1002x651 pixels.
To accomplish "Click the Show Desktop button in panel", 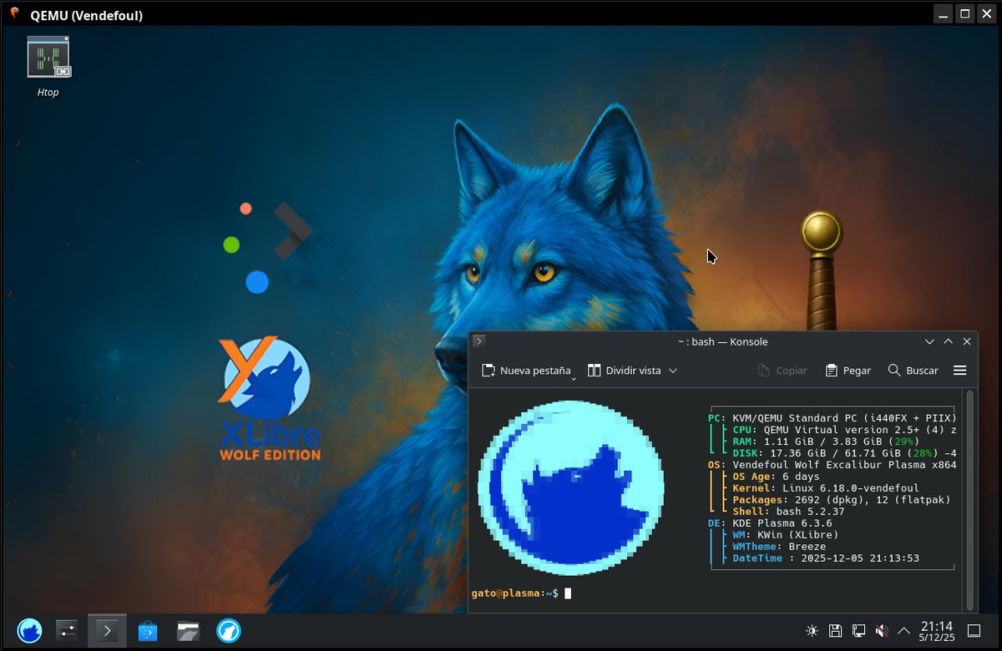I will (x=974, y=630).
